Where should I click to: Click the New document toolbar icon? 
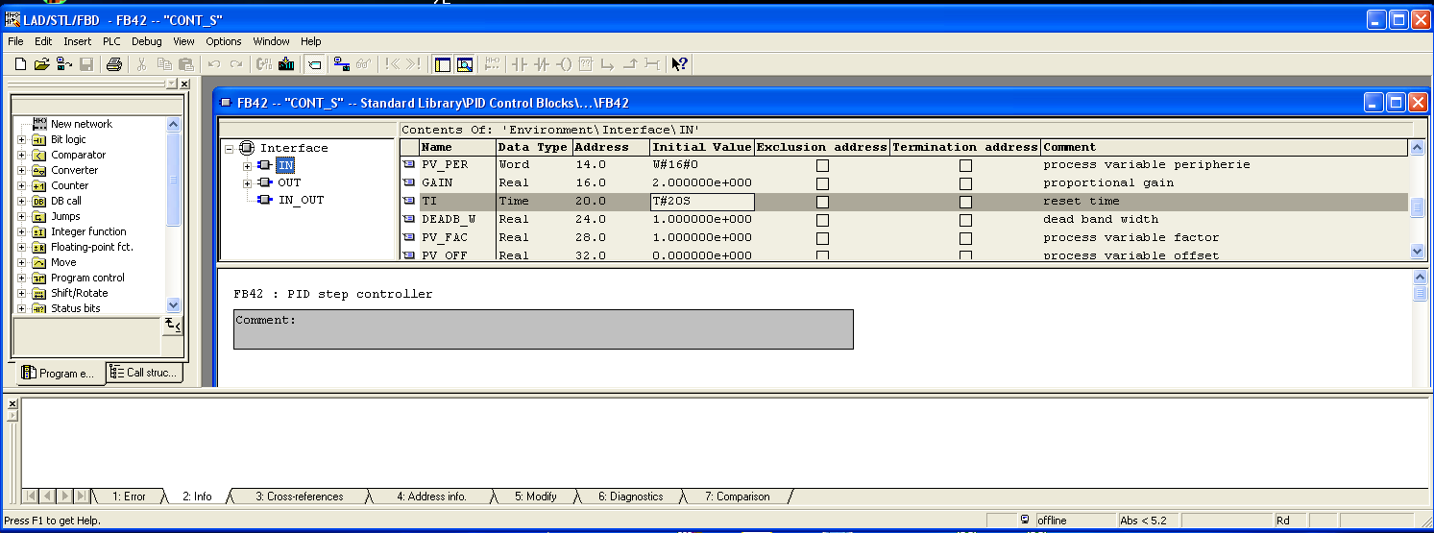point(21,64)
